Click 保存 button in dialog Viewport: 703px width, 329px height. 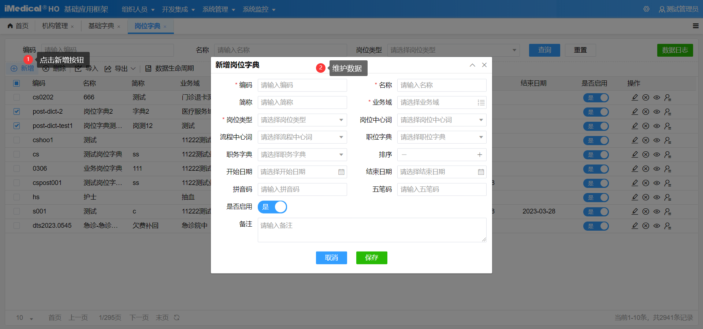point(372,258)
